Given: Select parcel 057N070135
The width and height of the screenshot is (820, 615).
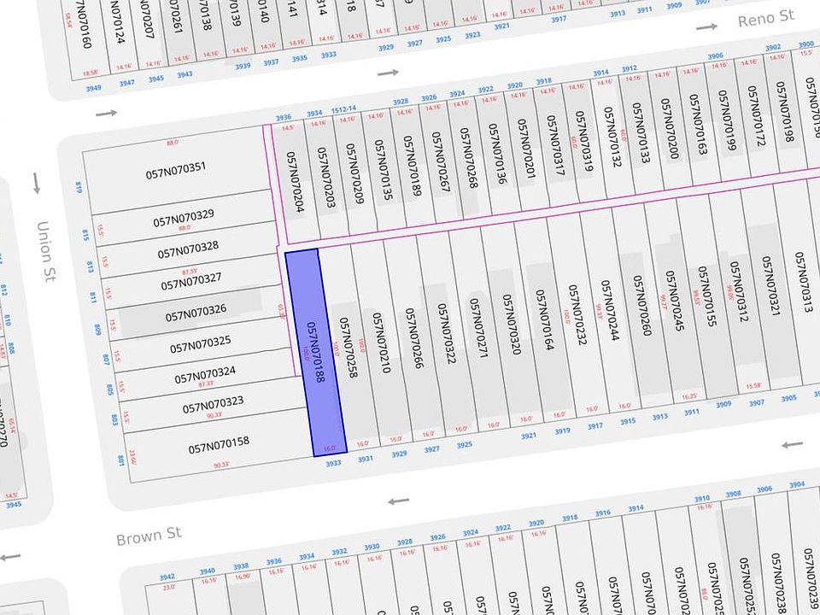Looking at the screenshot, I should pyautogui.click(x=384, y=169).
